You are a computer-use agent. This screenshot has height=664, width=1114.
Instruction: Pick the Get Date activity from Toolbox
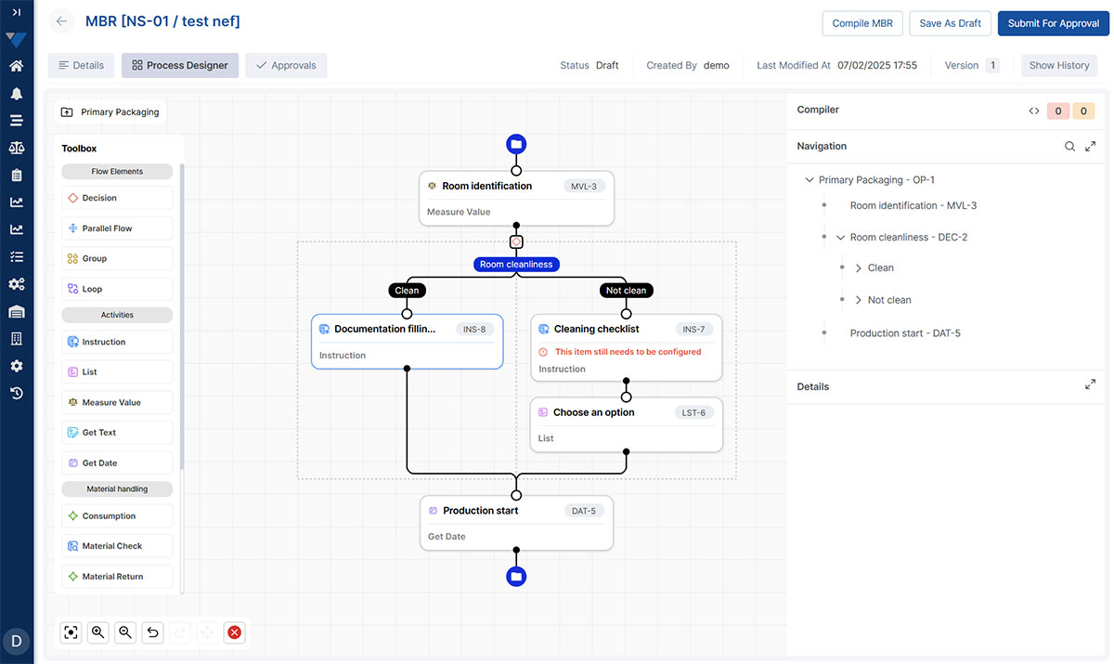pyautogui.click(x=117, y=462)
